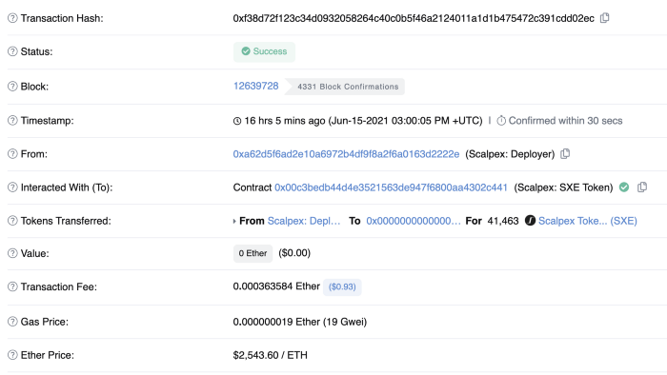Click the Success status badge
This screenshot has width=667, height=375.
pos(264,51)
